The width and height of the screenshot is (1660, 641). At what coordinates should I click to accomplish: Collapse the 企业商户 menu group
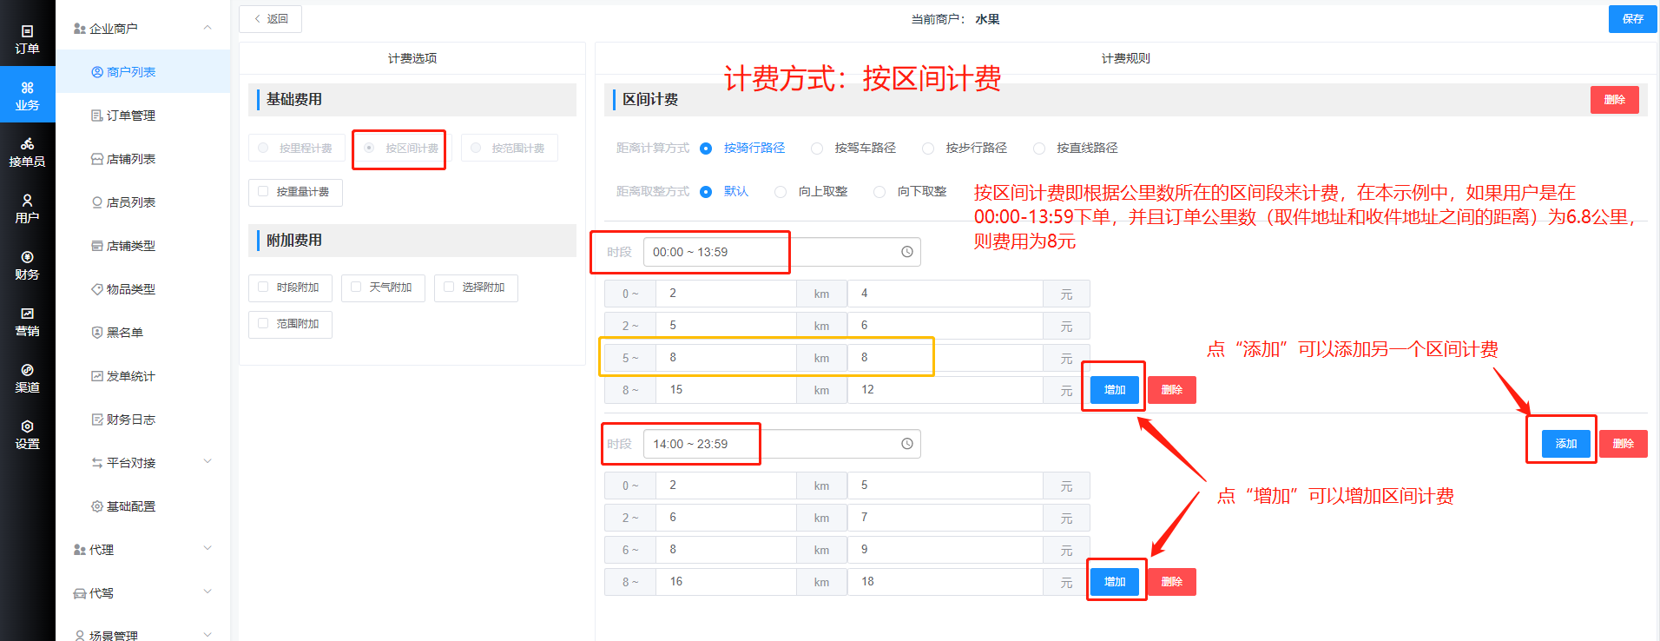207,28
